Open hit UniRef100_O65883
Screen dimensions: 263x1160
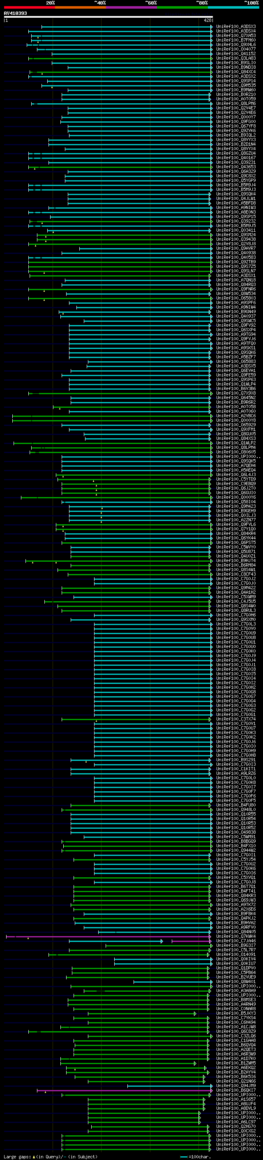[x=236, y=361]
